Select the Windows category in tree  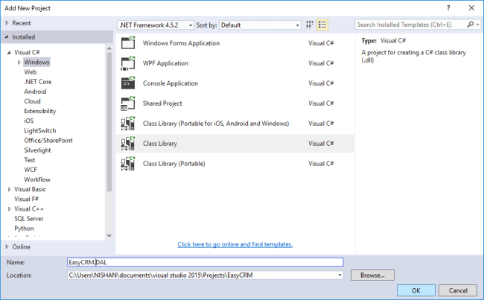coord(36,62)
